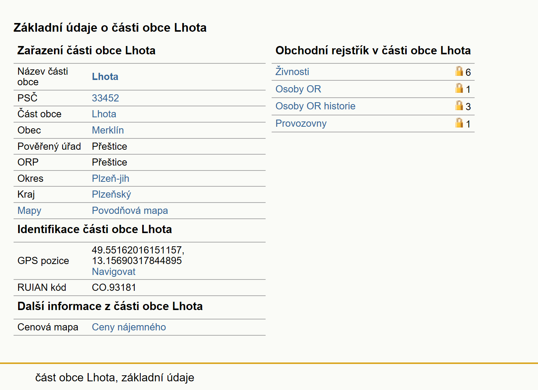Click the lock icon in the Osoby OR row

[459, 88]
